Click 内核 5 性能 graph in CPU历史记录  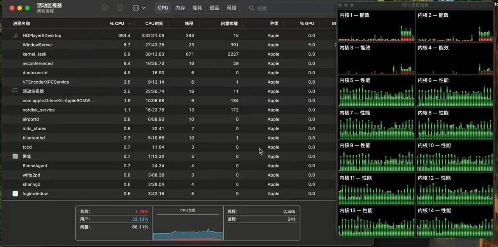coord(376,91)
